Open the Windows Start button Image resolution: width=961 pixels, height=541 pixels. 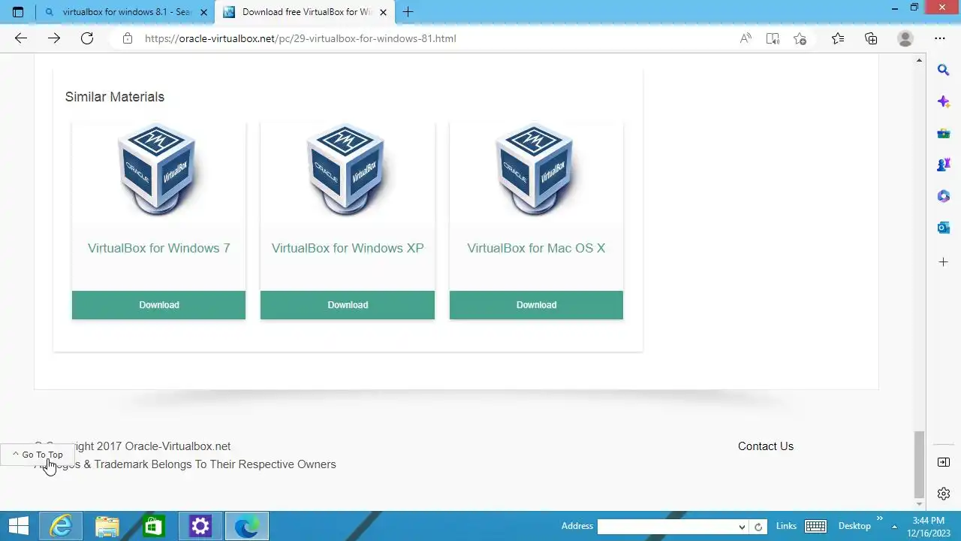tap(19, 526)
